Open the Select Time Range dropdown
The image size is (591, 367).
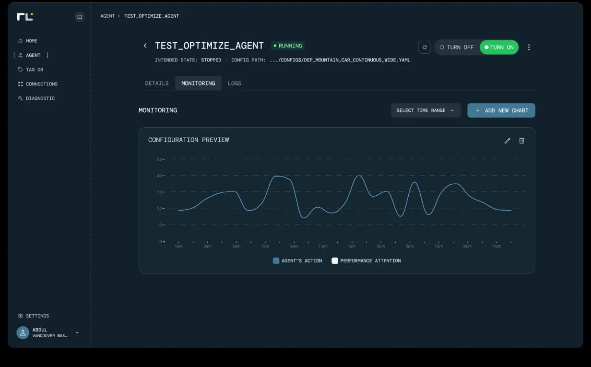(x=426, y=110)
